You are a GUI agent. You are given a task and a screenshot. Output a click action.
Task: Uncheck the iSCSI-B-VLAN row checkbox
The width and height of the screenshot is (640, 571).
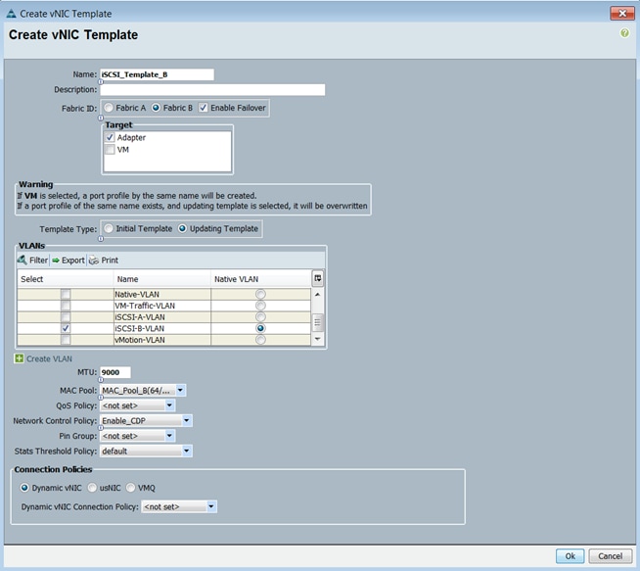(x=66, y=328)
